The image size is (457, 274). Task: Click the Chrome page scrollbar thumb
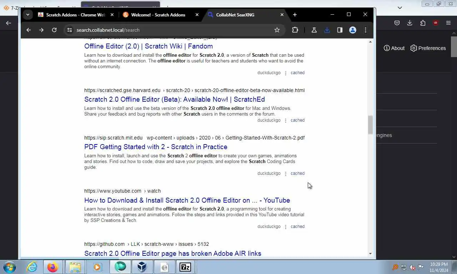[x=370, y=125]
